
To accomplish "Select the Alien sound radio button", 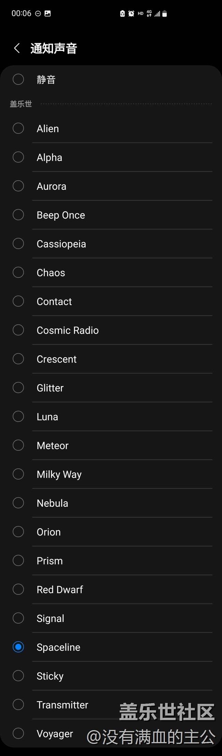I will point(18,129).
